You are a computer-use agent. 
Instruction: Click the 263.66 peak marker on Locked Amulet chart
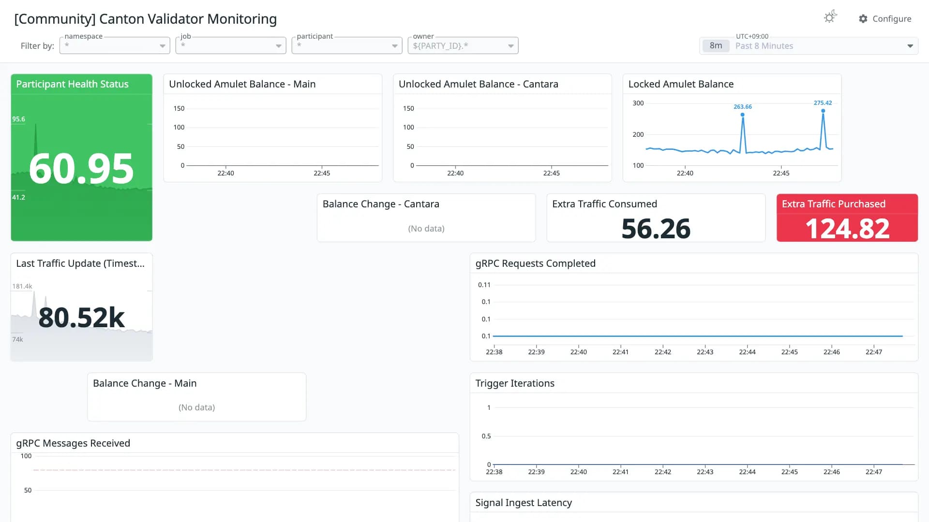pyautogui.click(x=742, y=115)
